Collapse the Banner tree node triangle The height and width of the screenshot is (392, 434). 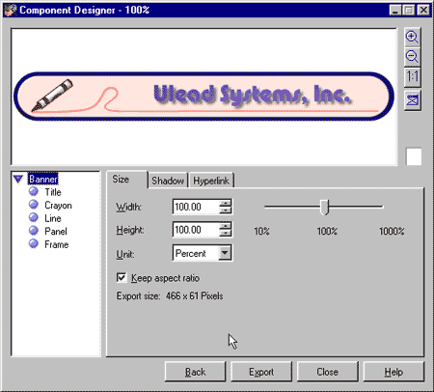18,179
